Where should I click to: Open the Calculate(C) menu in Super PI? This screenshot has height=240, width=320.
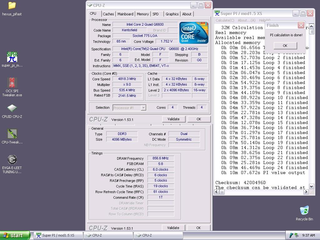[x=225, y=20]
